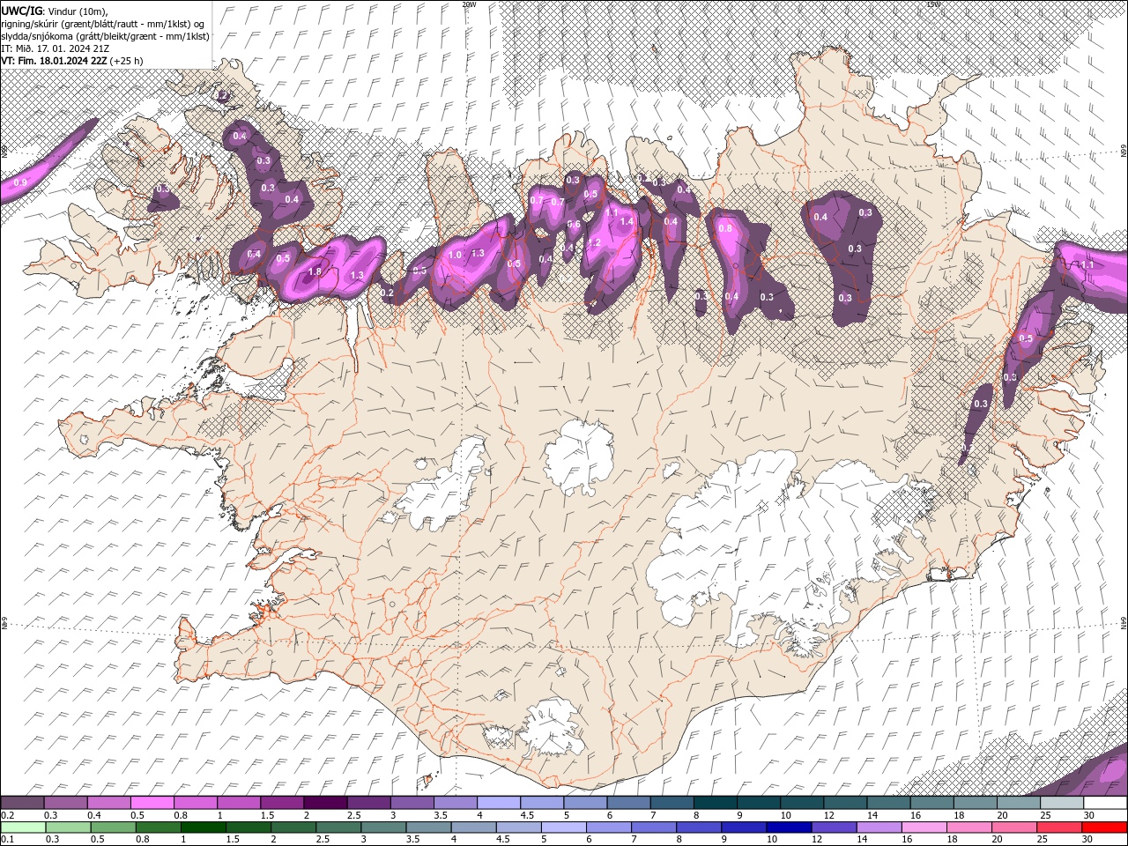Click the '20W' longitude label
Viewport: 1128px width, 846px height.
click(469, 4)
